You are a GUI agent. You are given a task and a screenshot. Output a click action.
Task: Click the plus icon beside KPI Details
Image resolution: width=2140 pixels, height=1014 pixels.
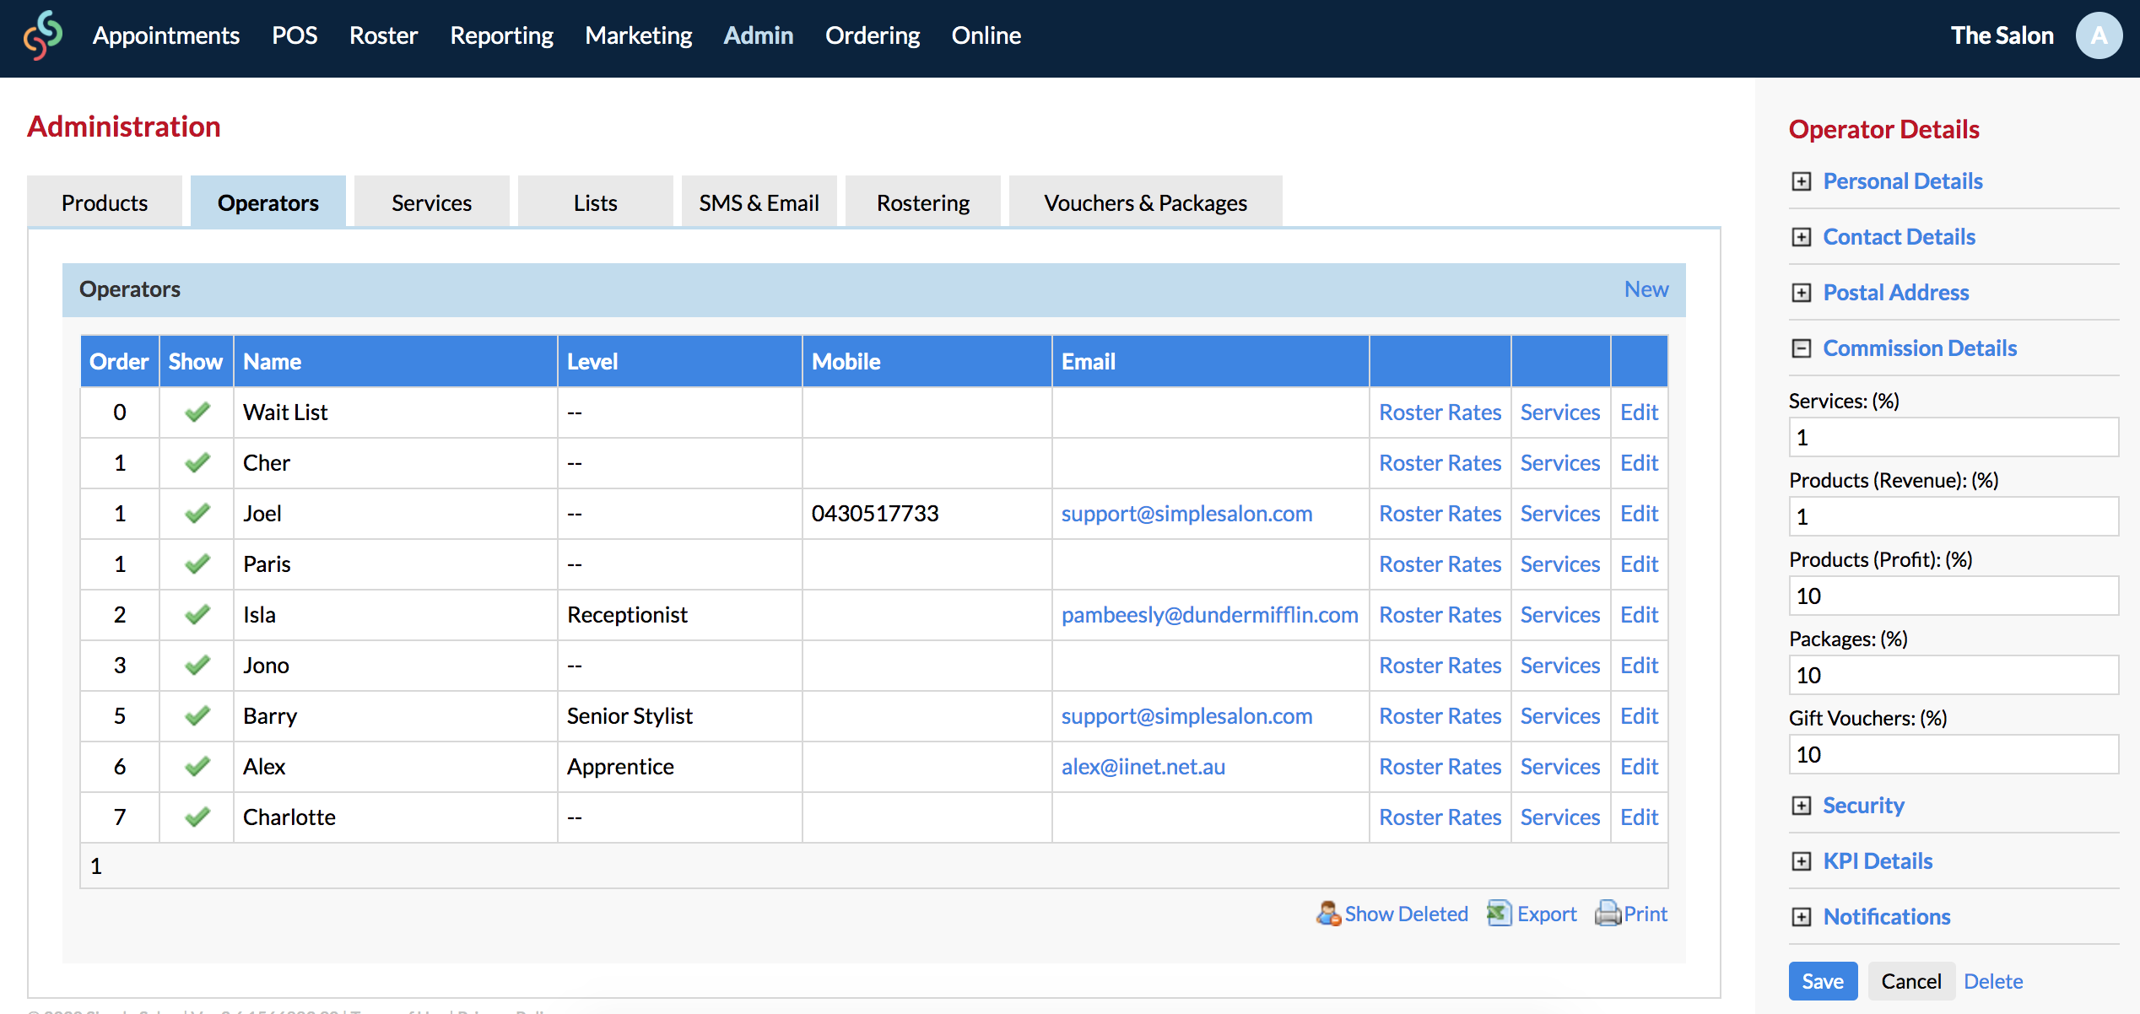tap(1802, 861)
